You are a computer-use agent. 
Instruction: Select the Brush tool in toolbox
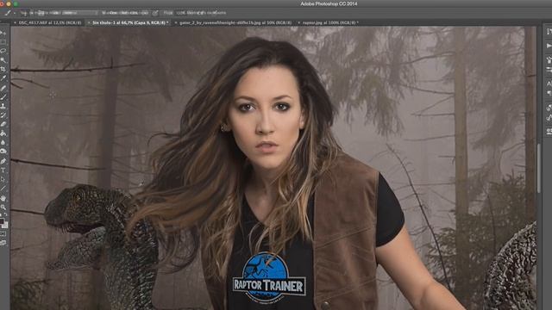[3, 97]
